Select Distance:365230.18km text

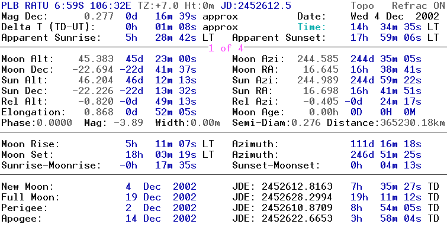[385, 123]
